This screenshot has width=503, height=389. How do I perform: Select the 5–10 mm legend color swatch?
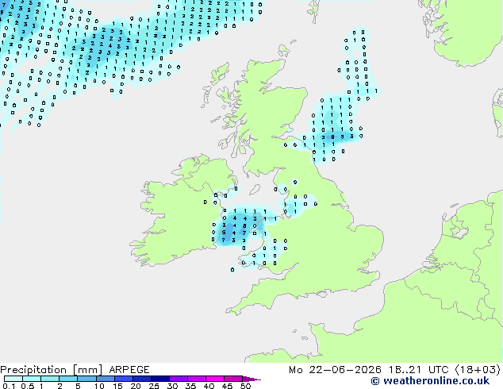pos(86,379)
